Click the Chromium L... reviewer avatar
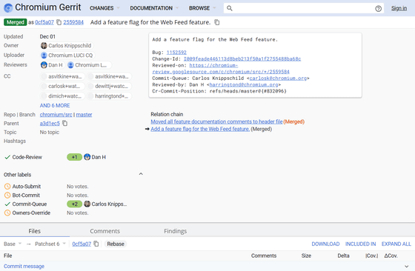This screenshot has height=271, width=415. pos(70,64)
